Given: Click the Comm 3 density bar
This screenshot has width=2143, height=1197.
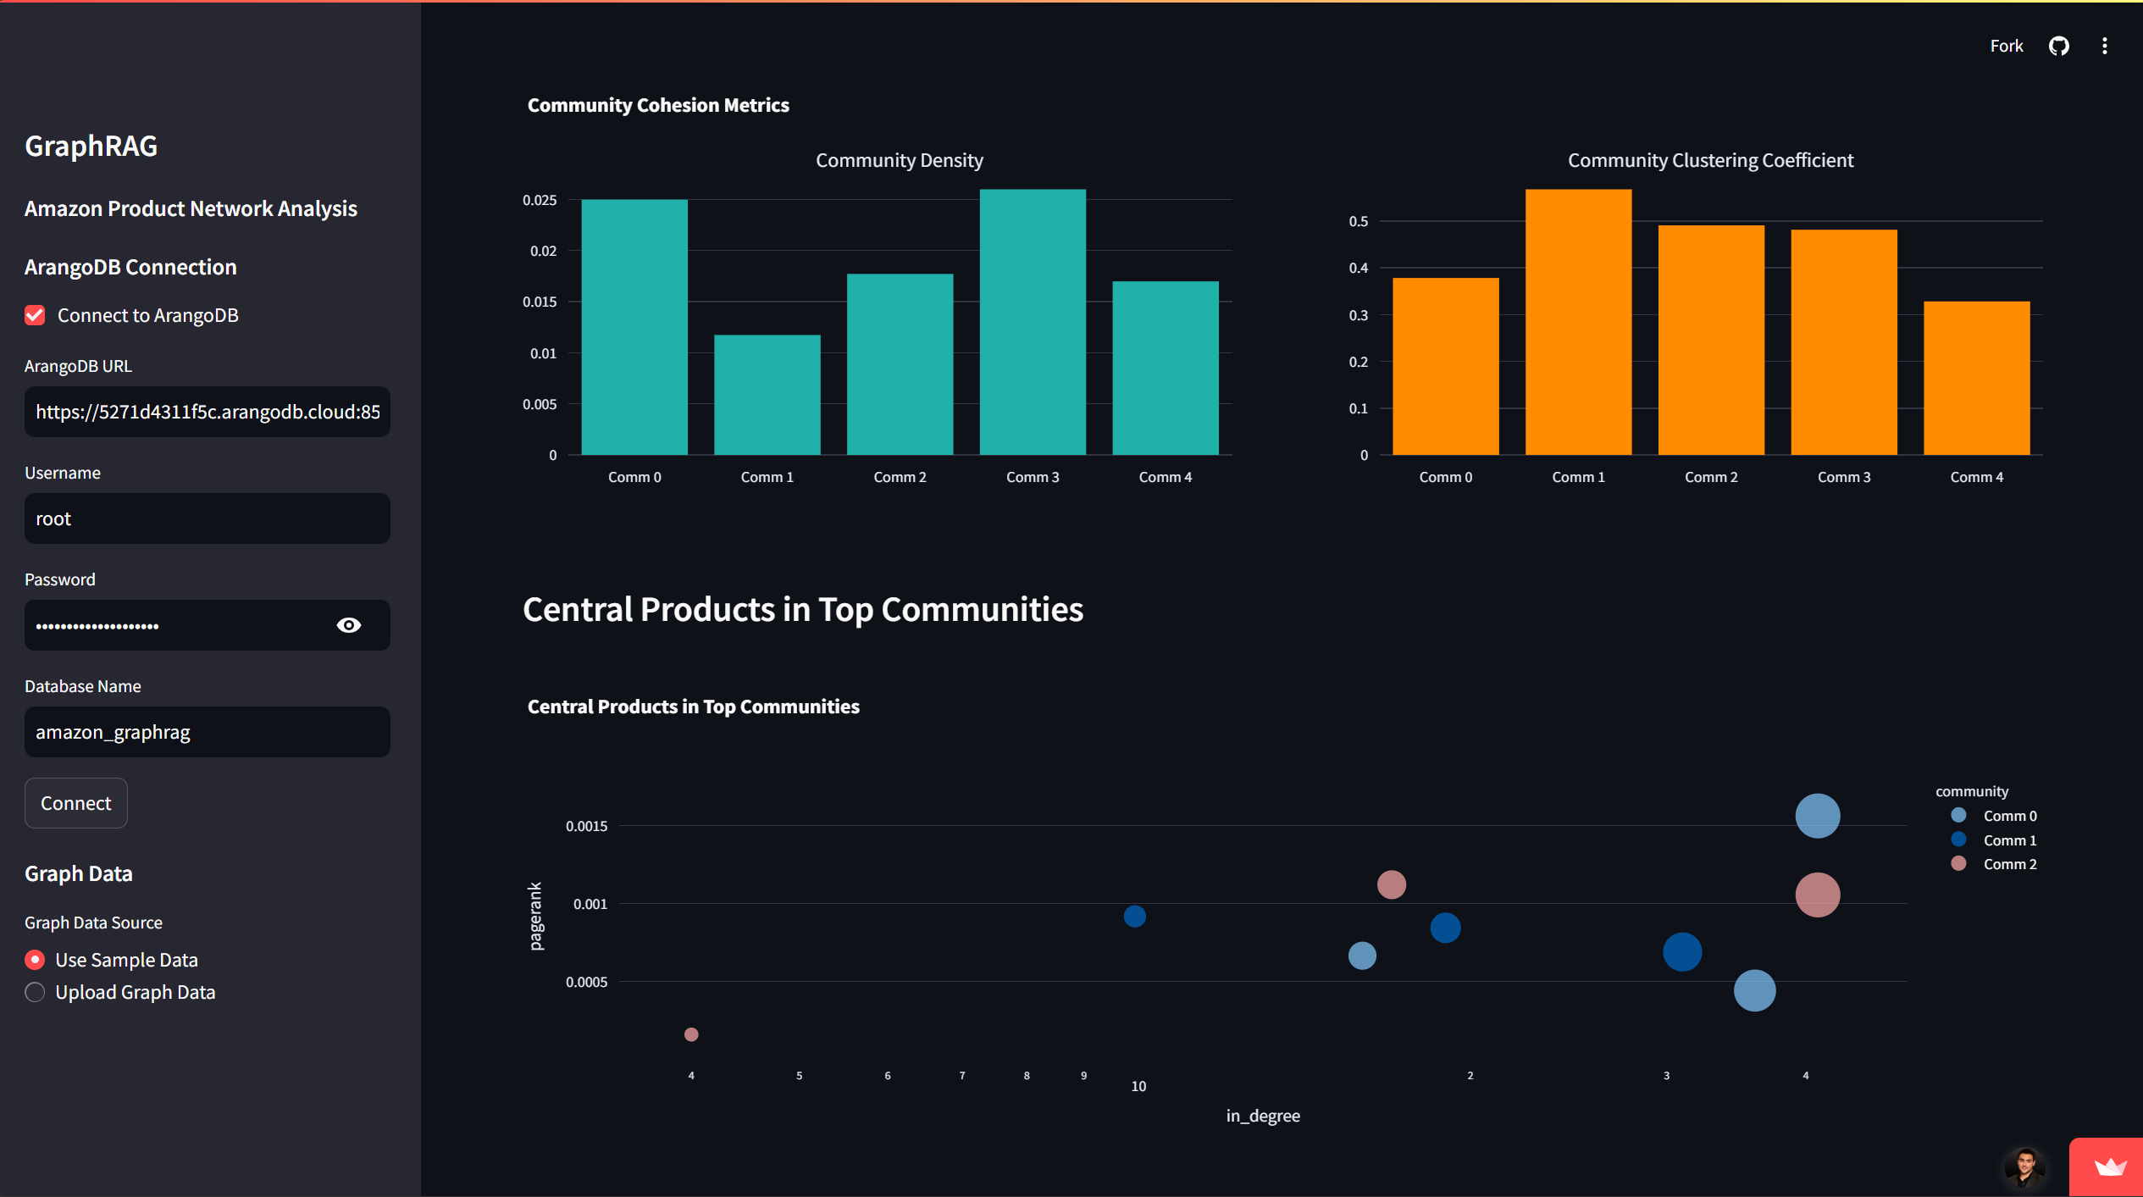Looking at the screenshot, I should pyautogui.click(x=1033, y=322).
